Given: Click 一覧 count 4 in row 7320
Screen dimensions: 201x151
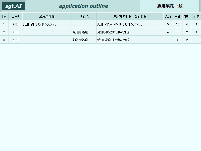Looking at the screenshot, I should tap(178, 40).
